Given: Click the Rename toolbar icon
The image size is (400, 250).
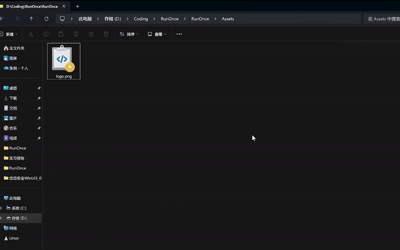Looking at the screenshot, I should 76,34.
